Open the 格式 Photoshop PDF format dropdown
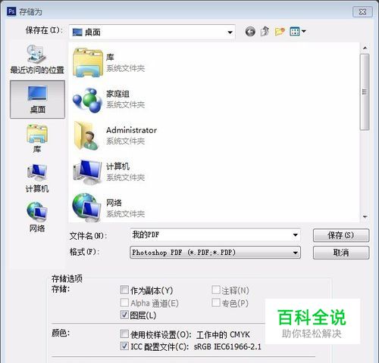Screen dimensions: 379x363 point(215,253)
